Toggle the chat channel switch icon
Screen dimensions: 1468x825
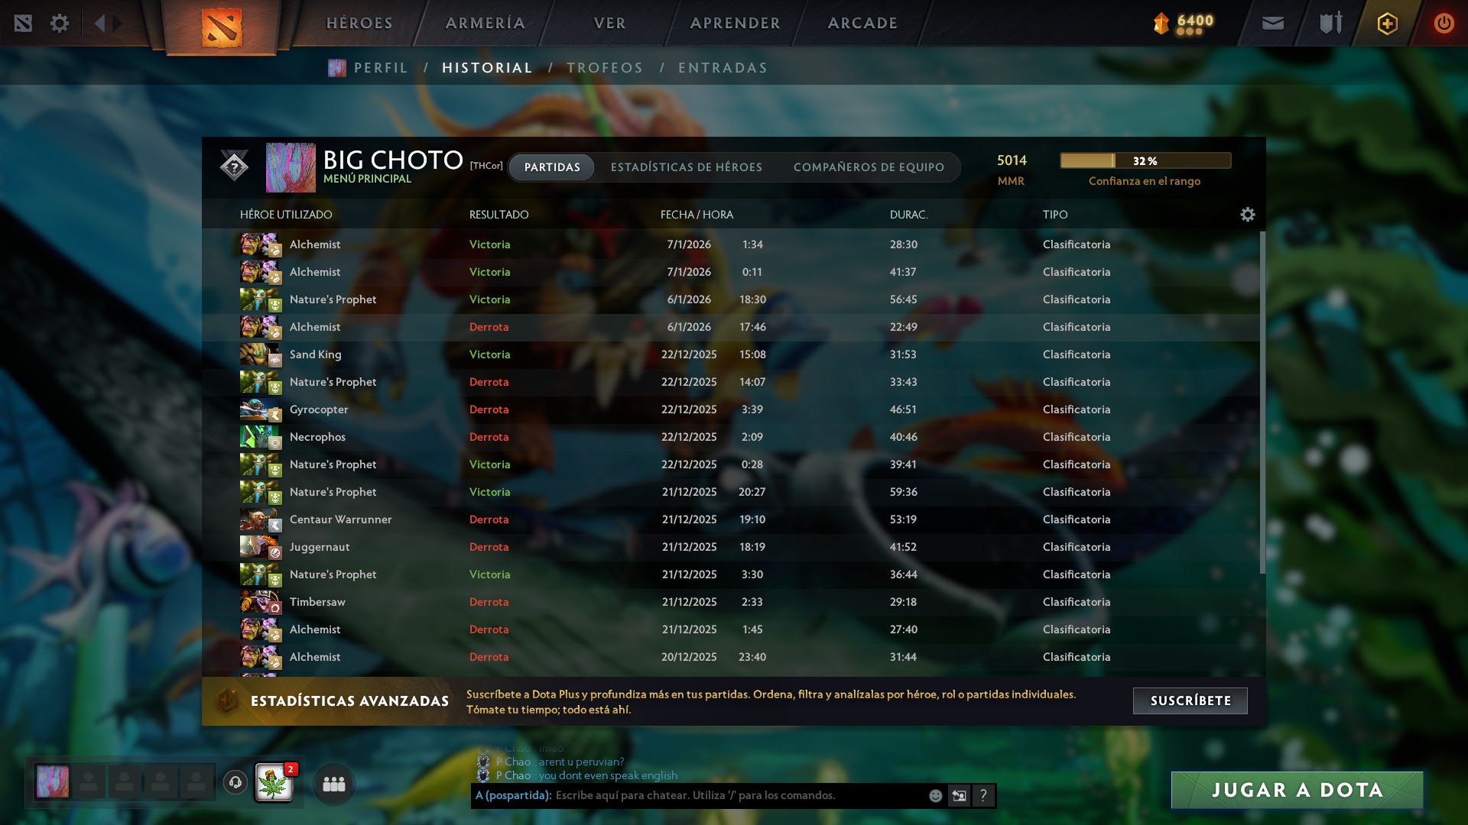point(959,796)
